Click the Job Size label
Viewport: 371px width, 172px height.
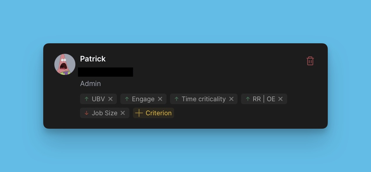105,113
